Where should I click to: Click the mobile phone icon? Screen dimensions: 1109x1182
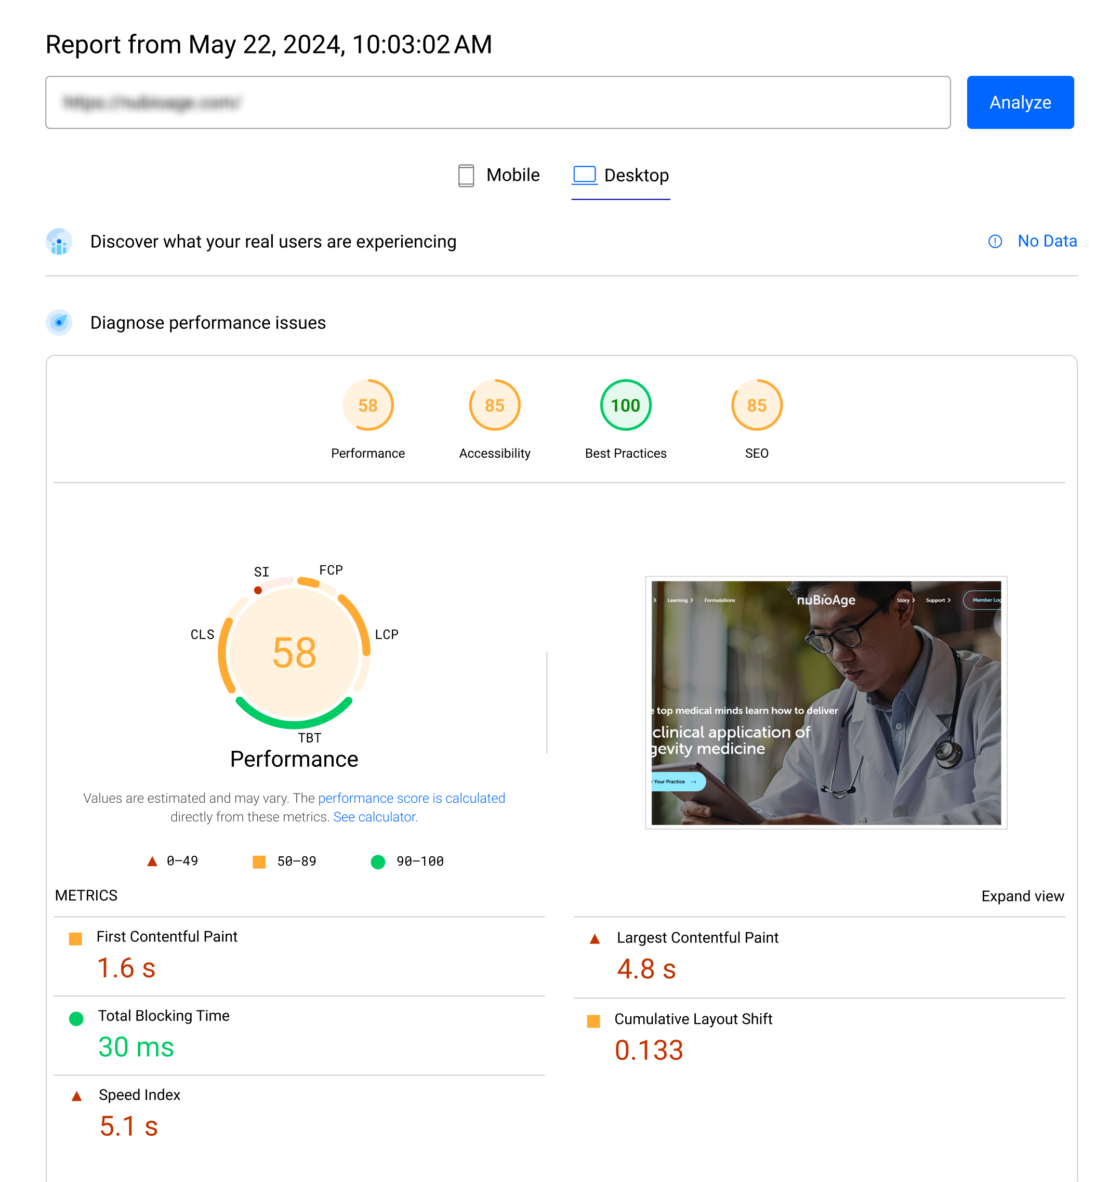[466, 176]
